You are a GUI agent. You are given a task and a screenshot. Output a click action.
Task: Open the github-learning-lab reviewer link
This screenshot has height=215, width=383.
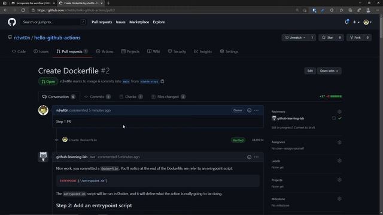[290, 118]
